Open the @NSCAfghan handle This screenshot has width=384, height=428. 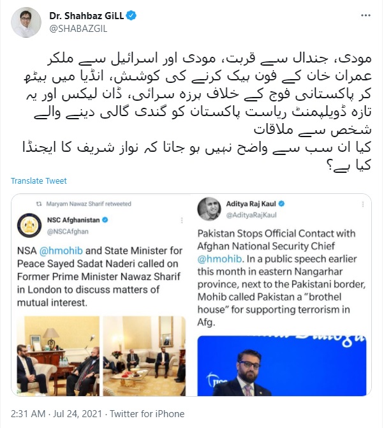coord(68,232)
